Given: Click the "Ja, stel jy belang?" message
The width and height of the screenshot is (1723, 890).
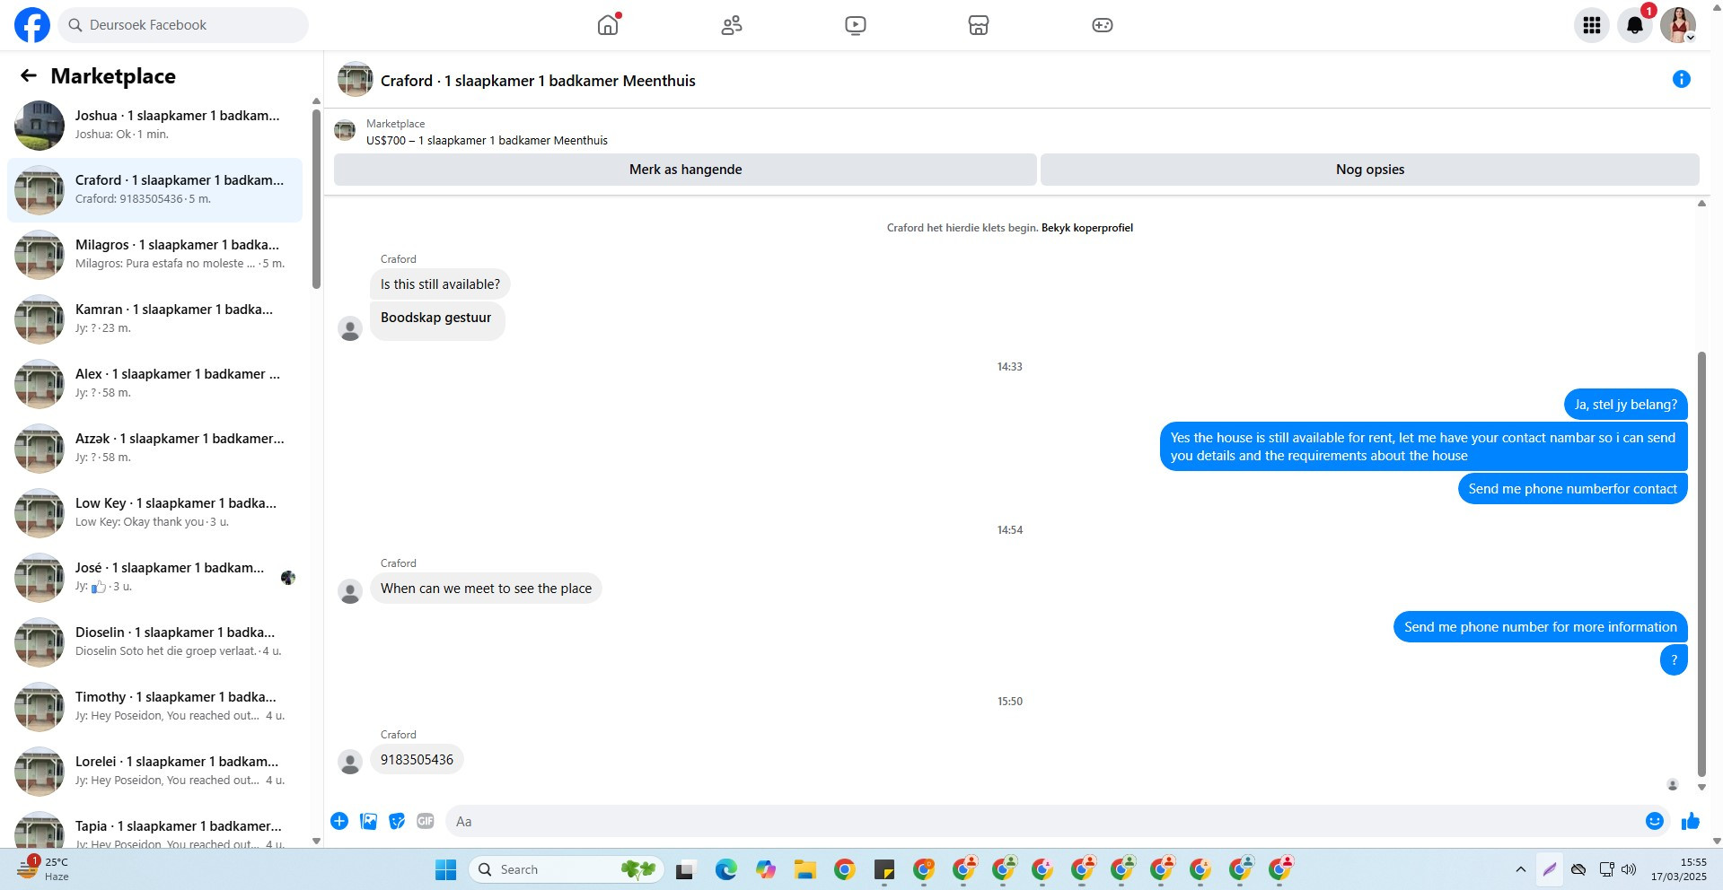Looking at the screenshot, I should (x=1626, y=405).
